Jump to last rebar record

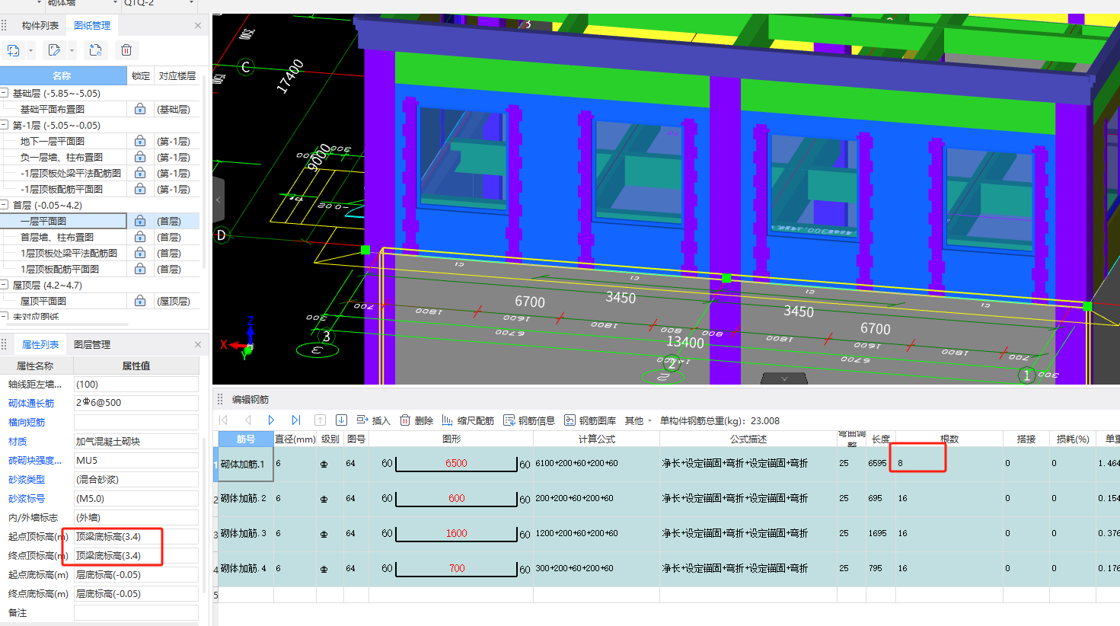pos(295,420)
